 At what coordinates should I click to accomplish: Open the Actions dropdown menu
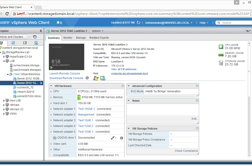98,31
